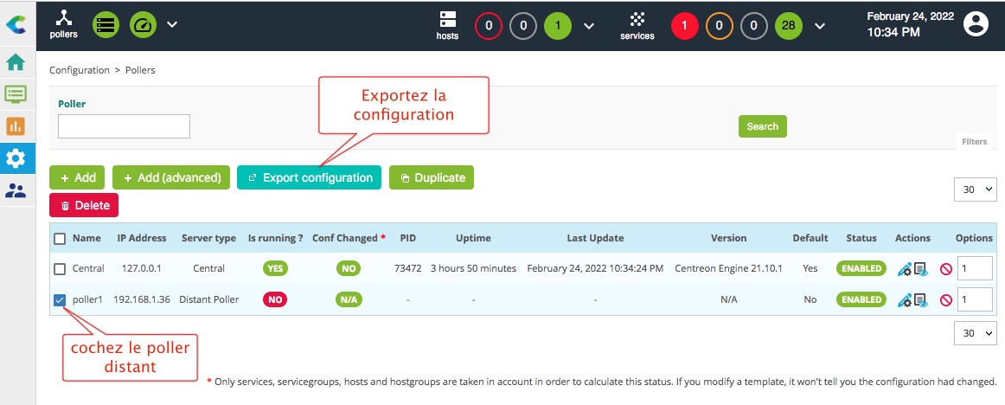Open the Configuration gear sidebar icon
Screen dimensions: 1005x405
pyautogui.click(x=16, y=158)
